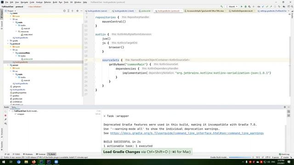Open Search Everywhere magnifier icon
294x165 pixels.
click(292, 6)
